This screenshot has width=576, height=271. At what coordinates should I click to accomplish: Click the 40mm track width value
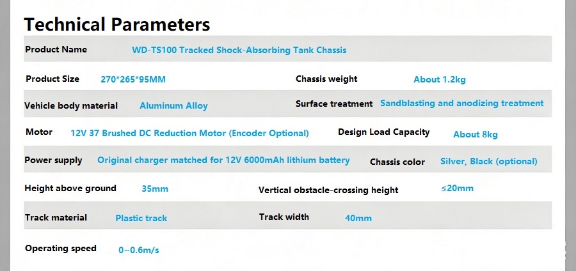(358, 218)
